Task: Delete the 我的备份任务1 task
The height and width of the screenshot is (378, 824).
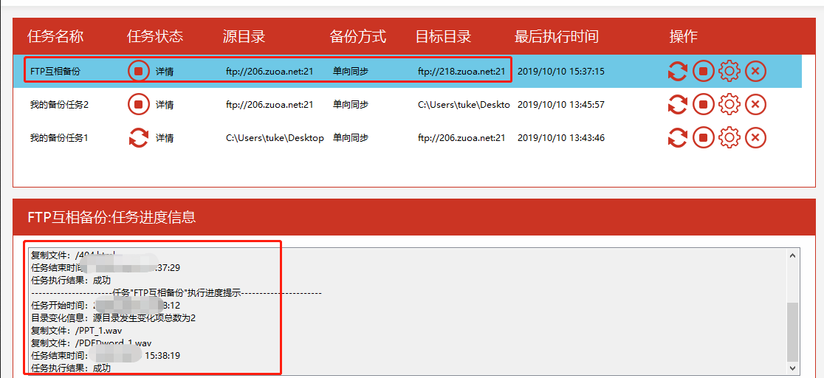Action: (755, 138)
